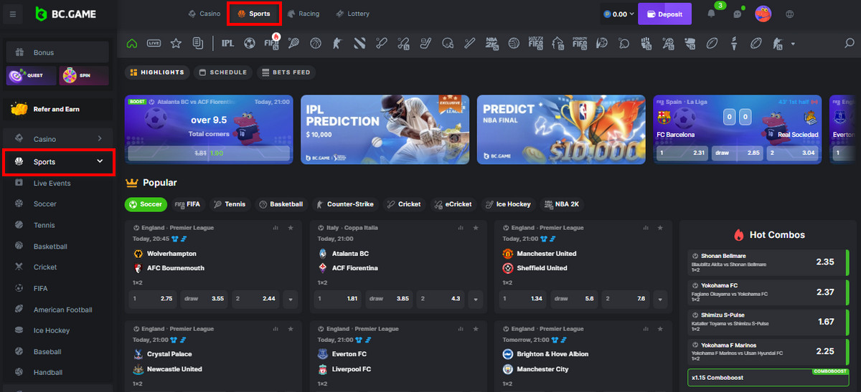Switch to the Schedule tab
The height and width of the screenshot is (392, 861).
[x=222, y=72]
